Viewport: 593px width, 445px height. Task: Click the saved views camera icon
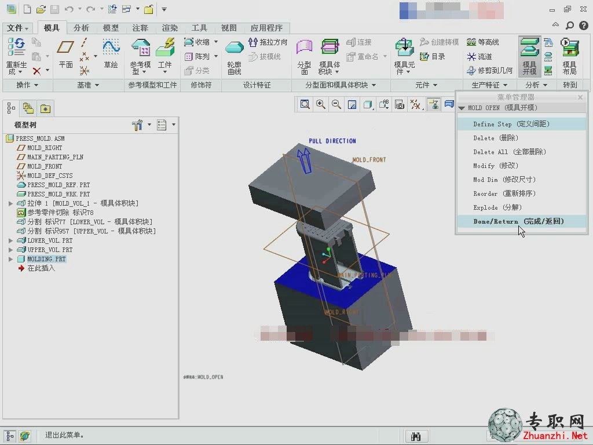click(x=400, y=104)
